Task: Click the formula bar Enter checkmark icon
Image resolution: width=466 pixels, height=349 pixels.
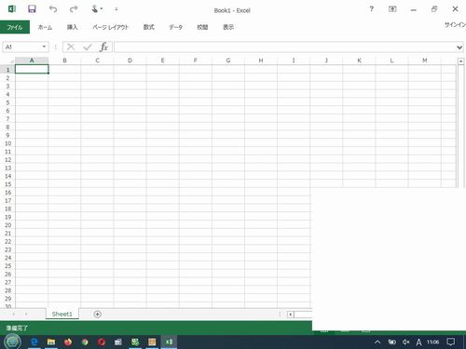Action: point(88,47)
